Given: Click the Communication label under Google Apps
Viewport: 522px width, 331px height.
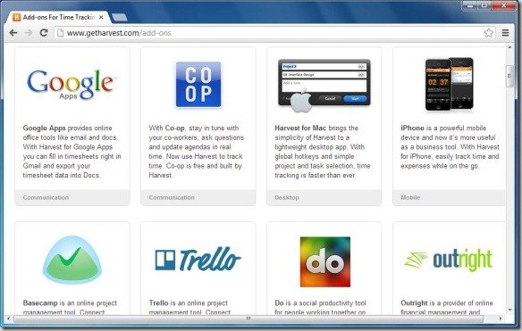Looking at the screenshot, I should coord(46,197).
